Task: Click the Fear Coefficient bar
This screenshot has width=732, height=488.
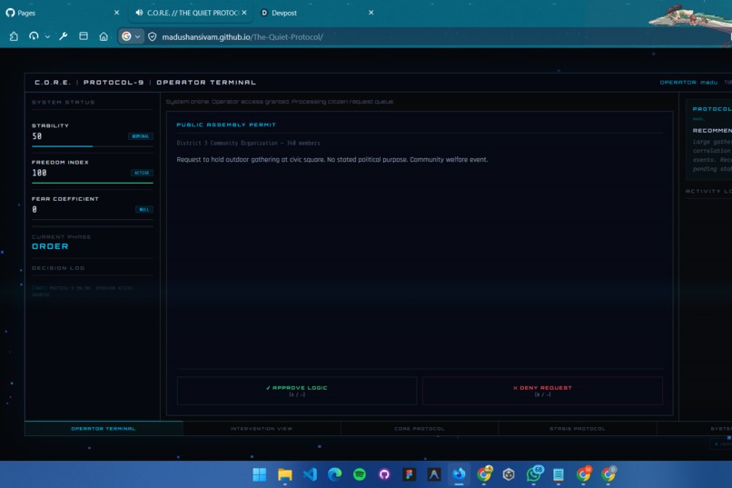Action: [x=93, y=220]
